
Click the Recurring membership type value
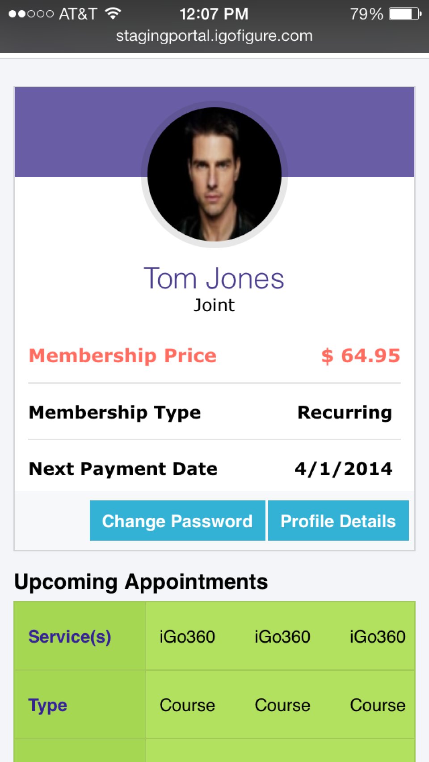(x=345, y=412)
